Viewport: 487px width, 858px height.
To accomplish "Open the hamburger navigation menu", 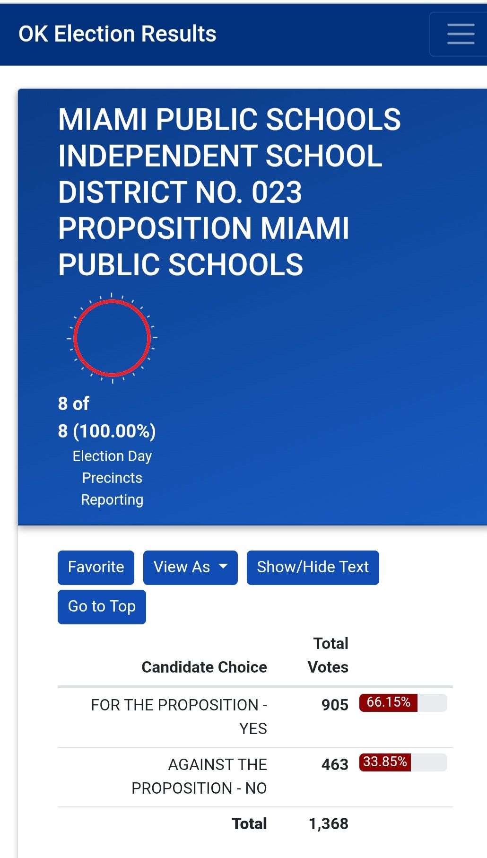I will coord(461,34).
